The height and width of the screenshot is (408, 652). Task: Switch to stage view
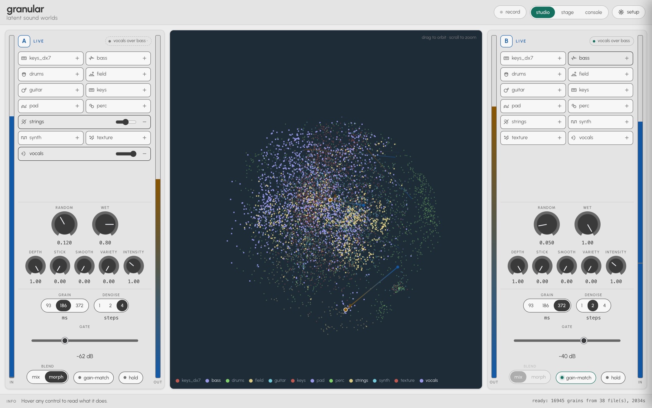pos(567,12)
